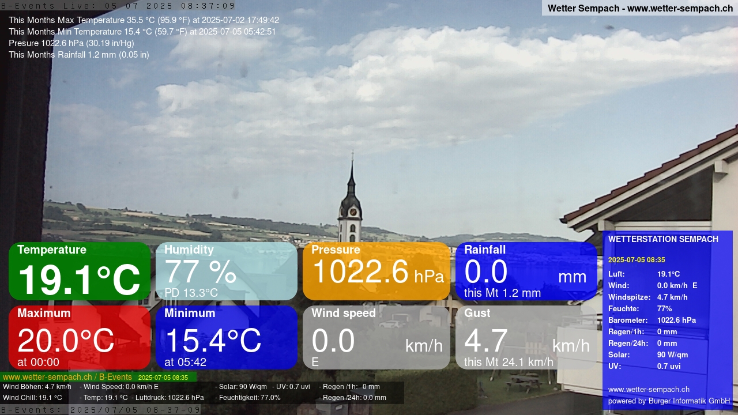Click the orange Pressure 1022.6 hPa tile
Screen dimensions: 738x415
point(376,271)
